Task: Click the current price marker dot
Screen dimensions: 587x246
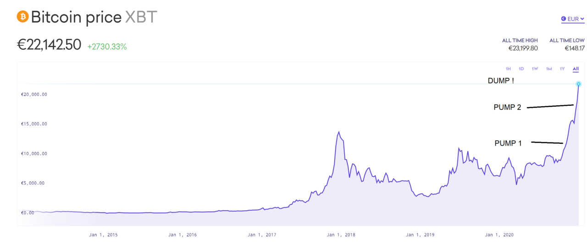Action: (579, 84)
